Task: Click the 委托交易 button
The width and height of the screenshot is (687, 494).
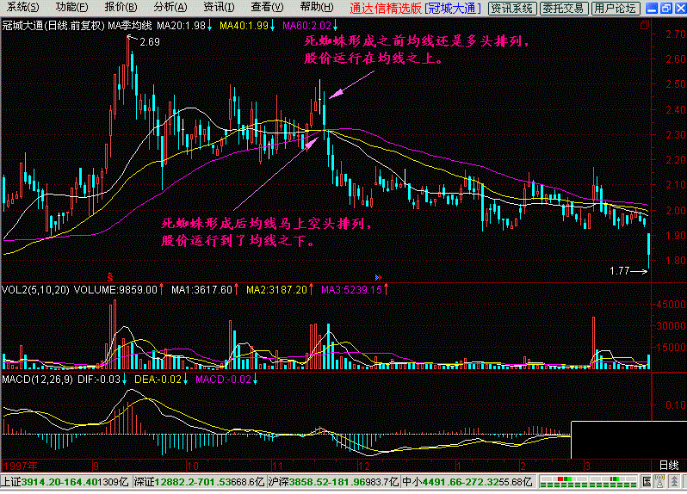Action: coord(563,8)
